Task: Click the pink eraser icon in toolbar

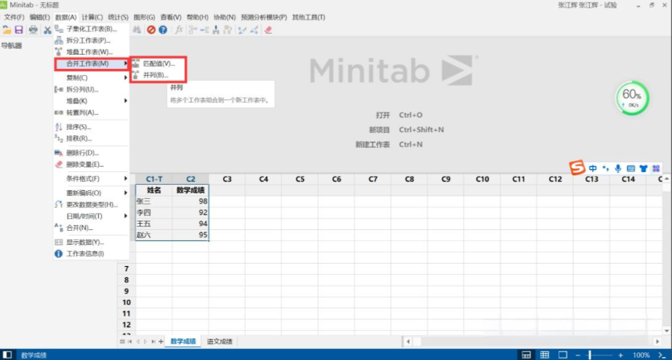Action: coord(269,30)
